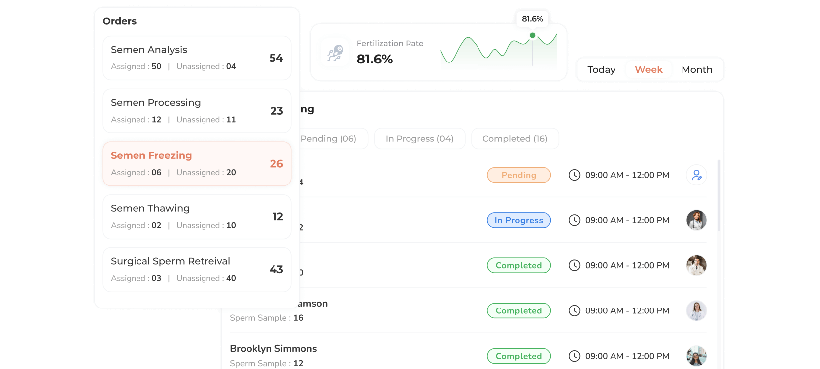Select the Surgical Sperm Retreival card
The image size is (820, 369).
click(197, 270)
